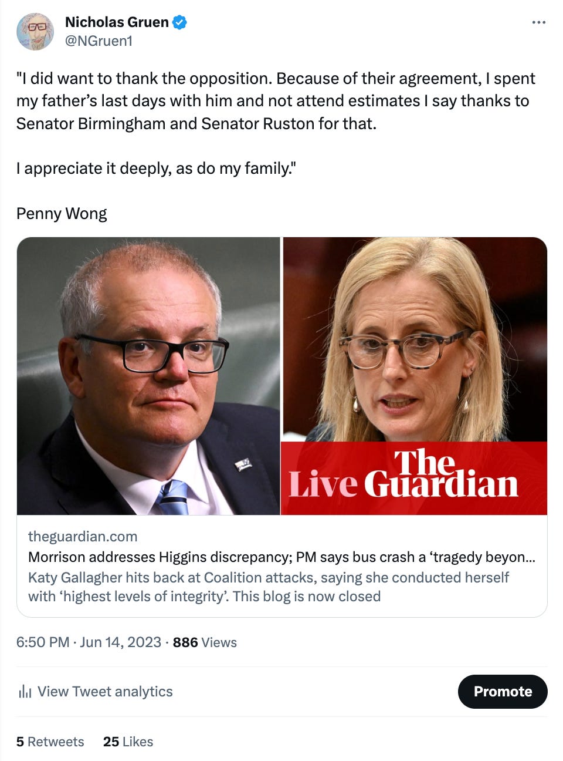Image resolution: width=563 pixels, height=761 pixels.
Task: Open theguardian.com domain link
Action: pyautogui.click(x=83, y=536)
